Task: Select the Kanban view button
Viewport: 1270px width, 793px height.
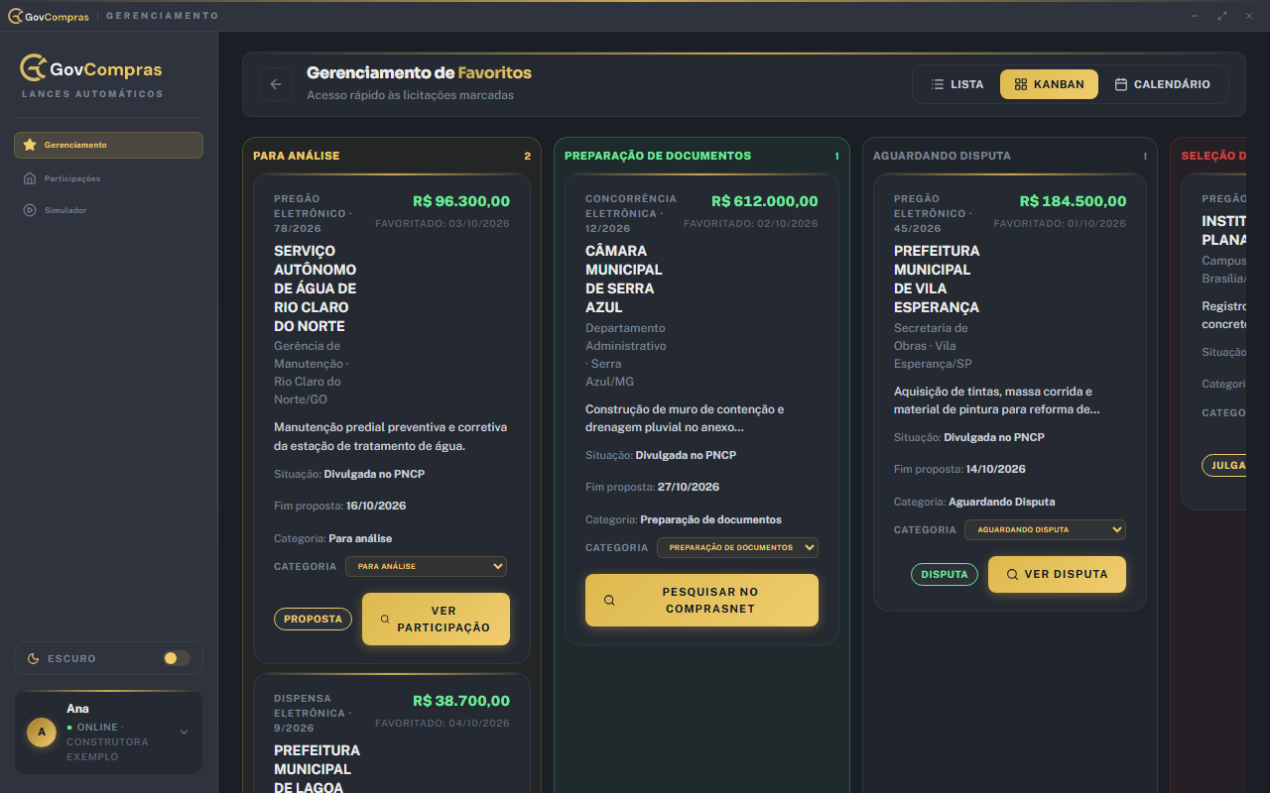Action: (x=1049, y=84)
